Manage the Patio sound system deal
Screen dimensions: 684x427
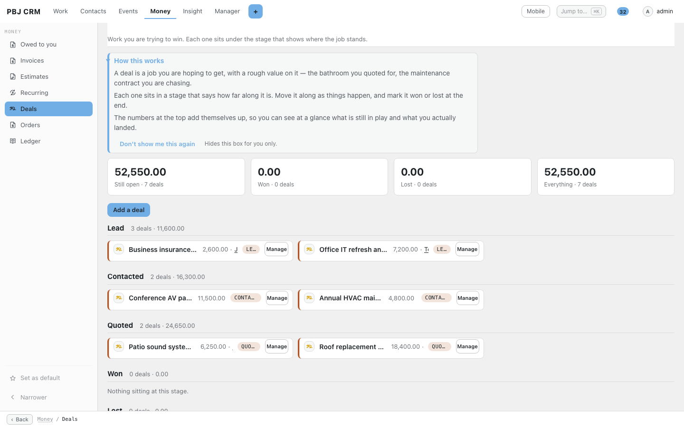point(277,347)
